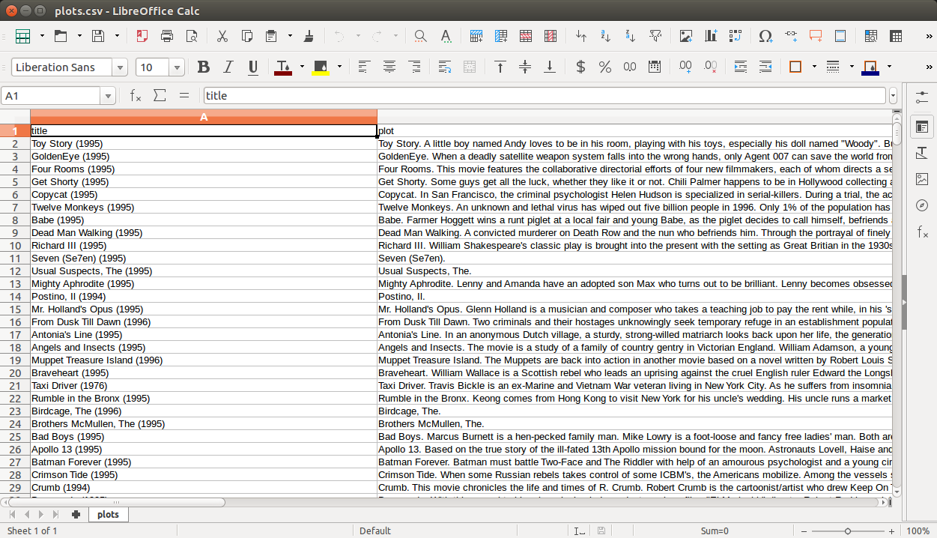Insert chart icon
This screenshot has height=538, width=937.
pos(711,36)
